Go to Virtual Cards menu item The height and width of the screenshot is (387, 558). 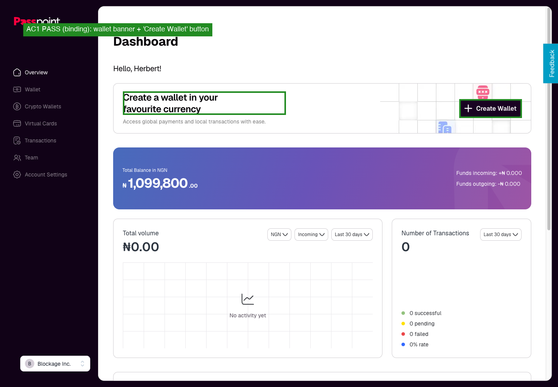click(41, 123)
